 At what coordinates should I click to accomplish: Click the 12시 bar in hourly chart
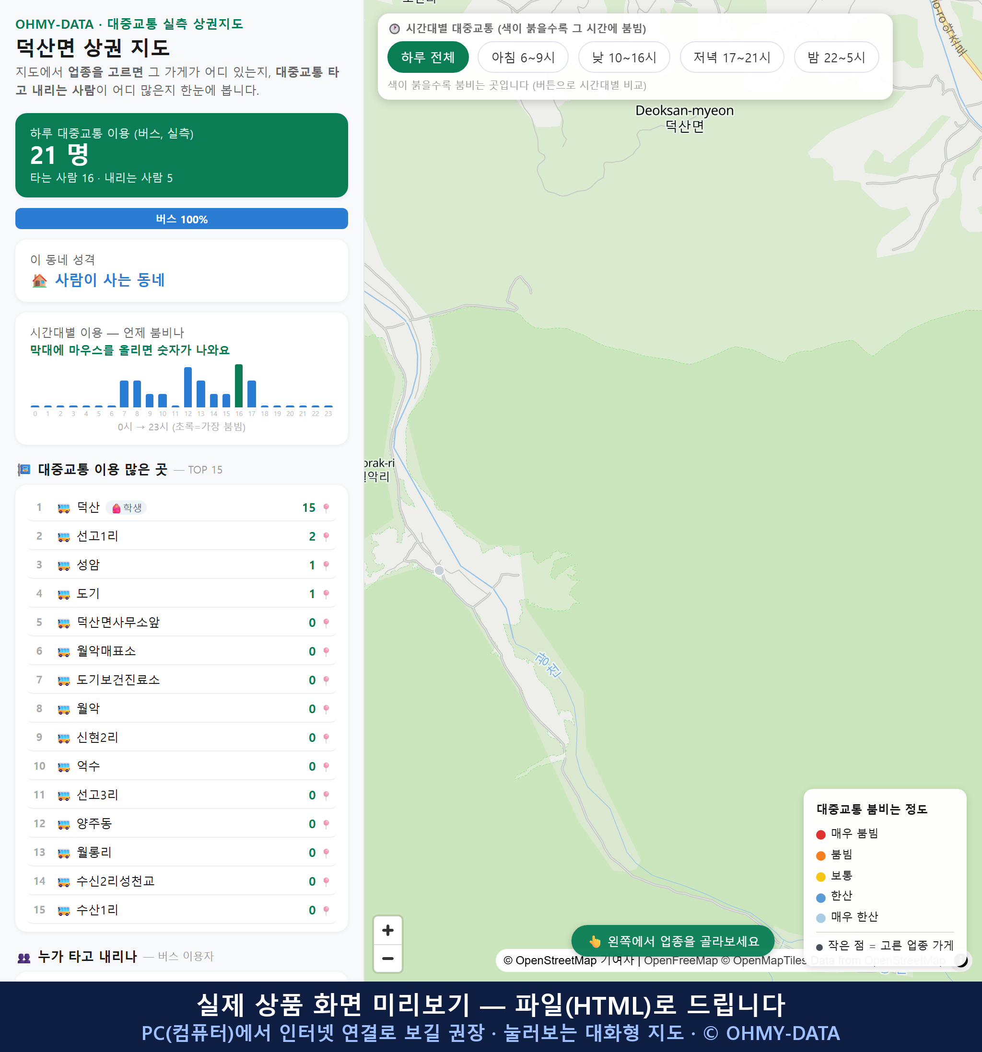pos(188,386)
